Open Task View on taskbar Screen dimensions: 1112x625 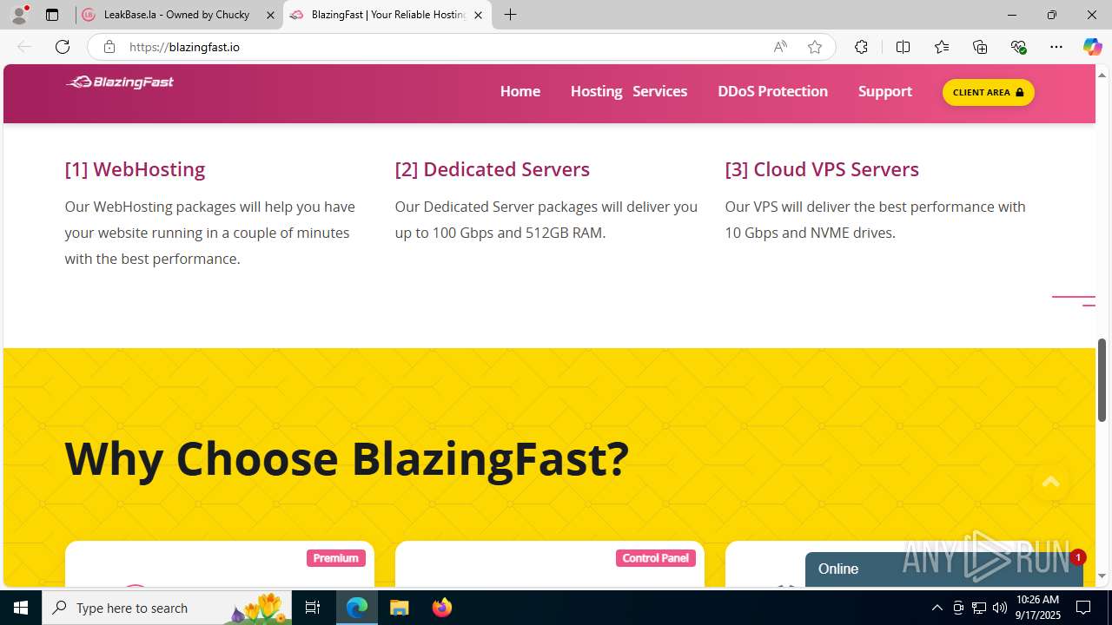tap(313, 608)
